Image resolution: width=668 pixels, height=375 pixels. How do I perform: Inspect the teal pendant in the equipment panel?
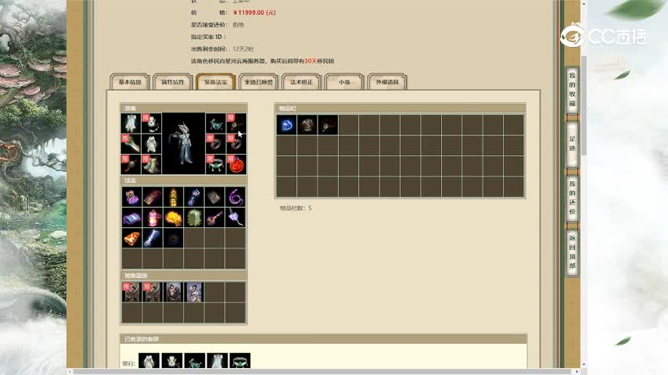pyautogui.click(x=216, y=123)
